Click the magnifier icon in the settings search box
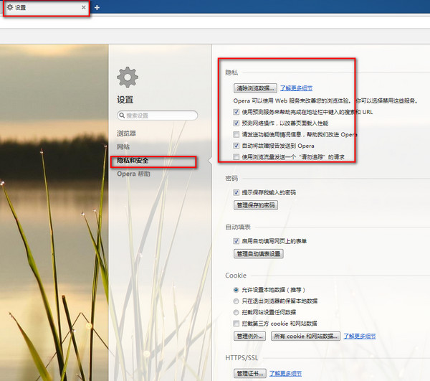This screenshot has width=430, height=381. click(122, 116)
